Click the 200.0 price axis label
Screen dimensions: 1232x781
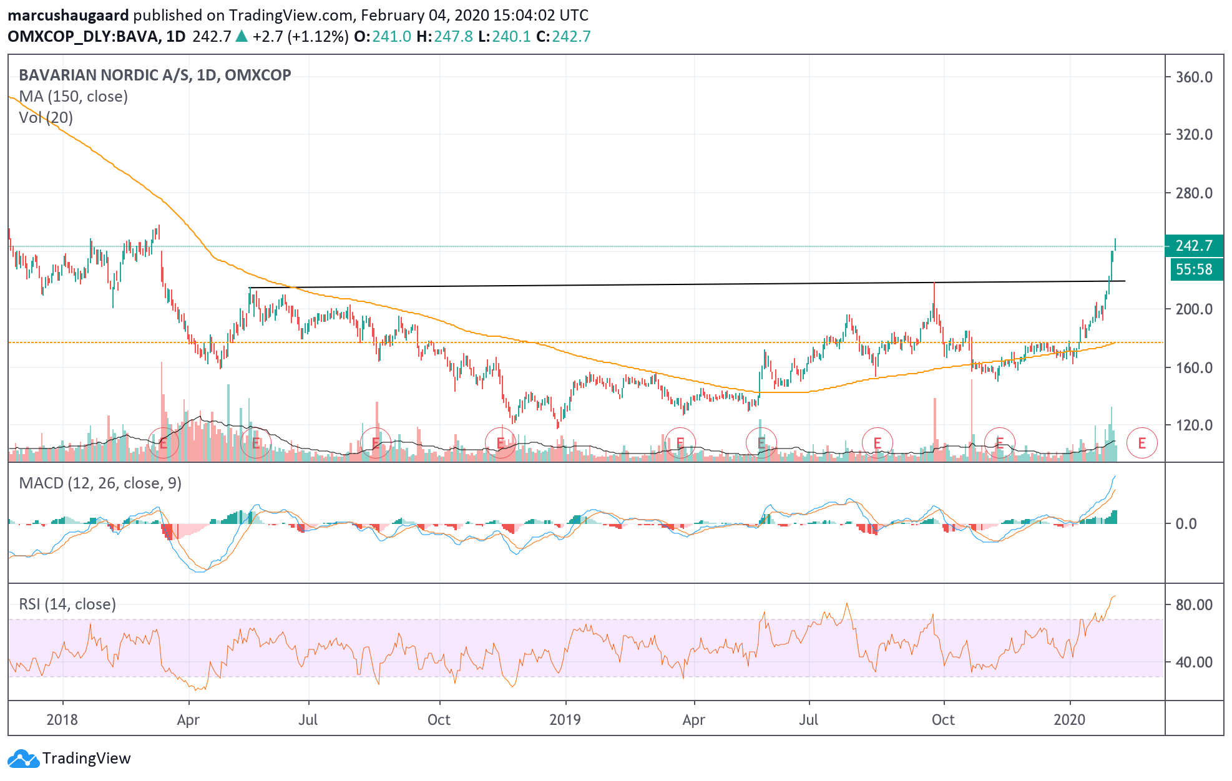pos(1194,309)
